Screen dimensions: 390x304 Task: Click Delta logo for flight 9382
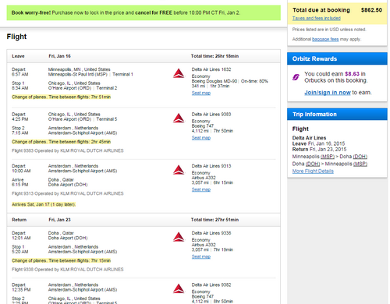click(x=179, y=288)
